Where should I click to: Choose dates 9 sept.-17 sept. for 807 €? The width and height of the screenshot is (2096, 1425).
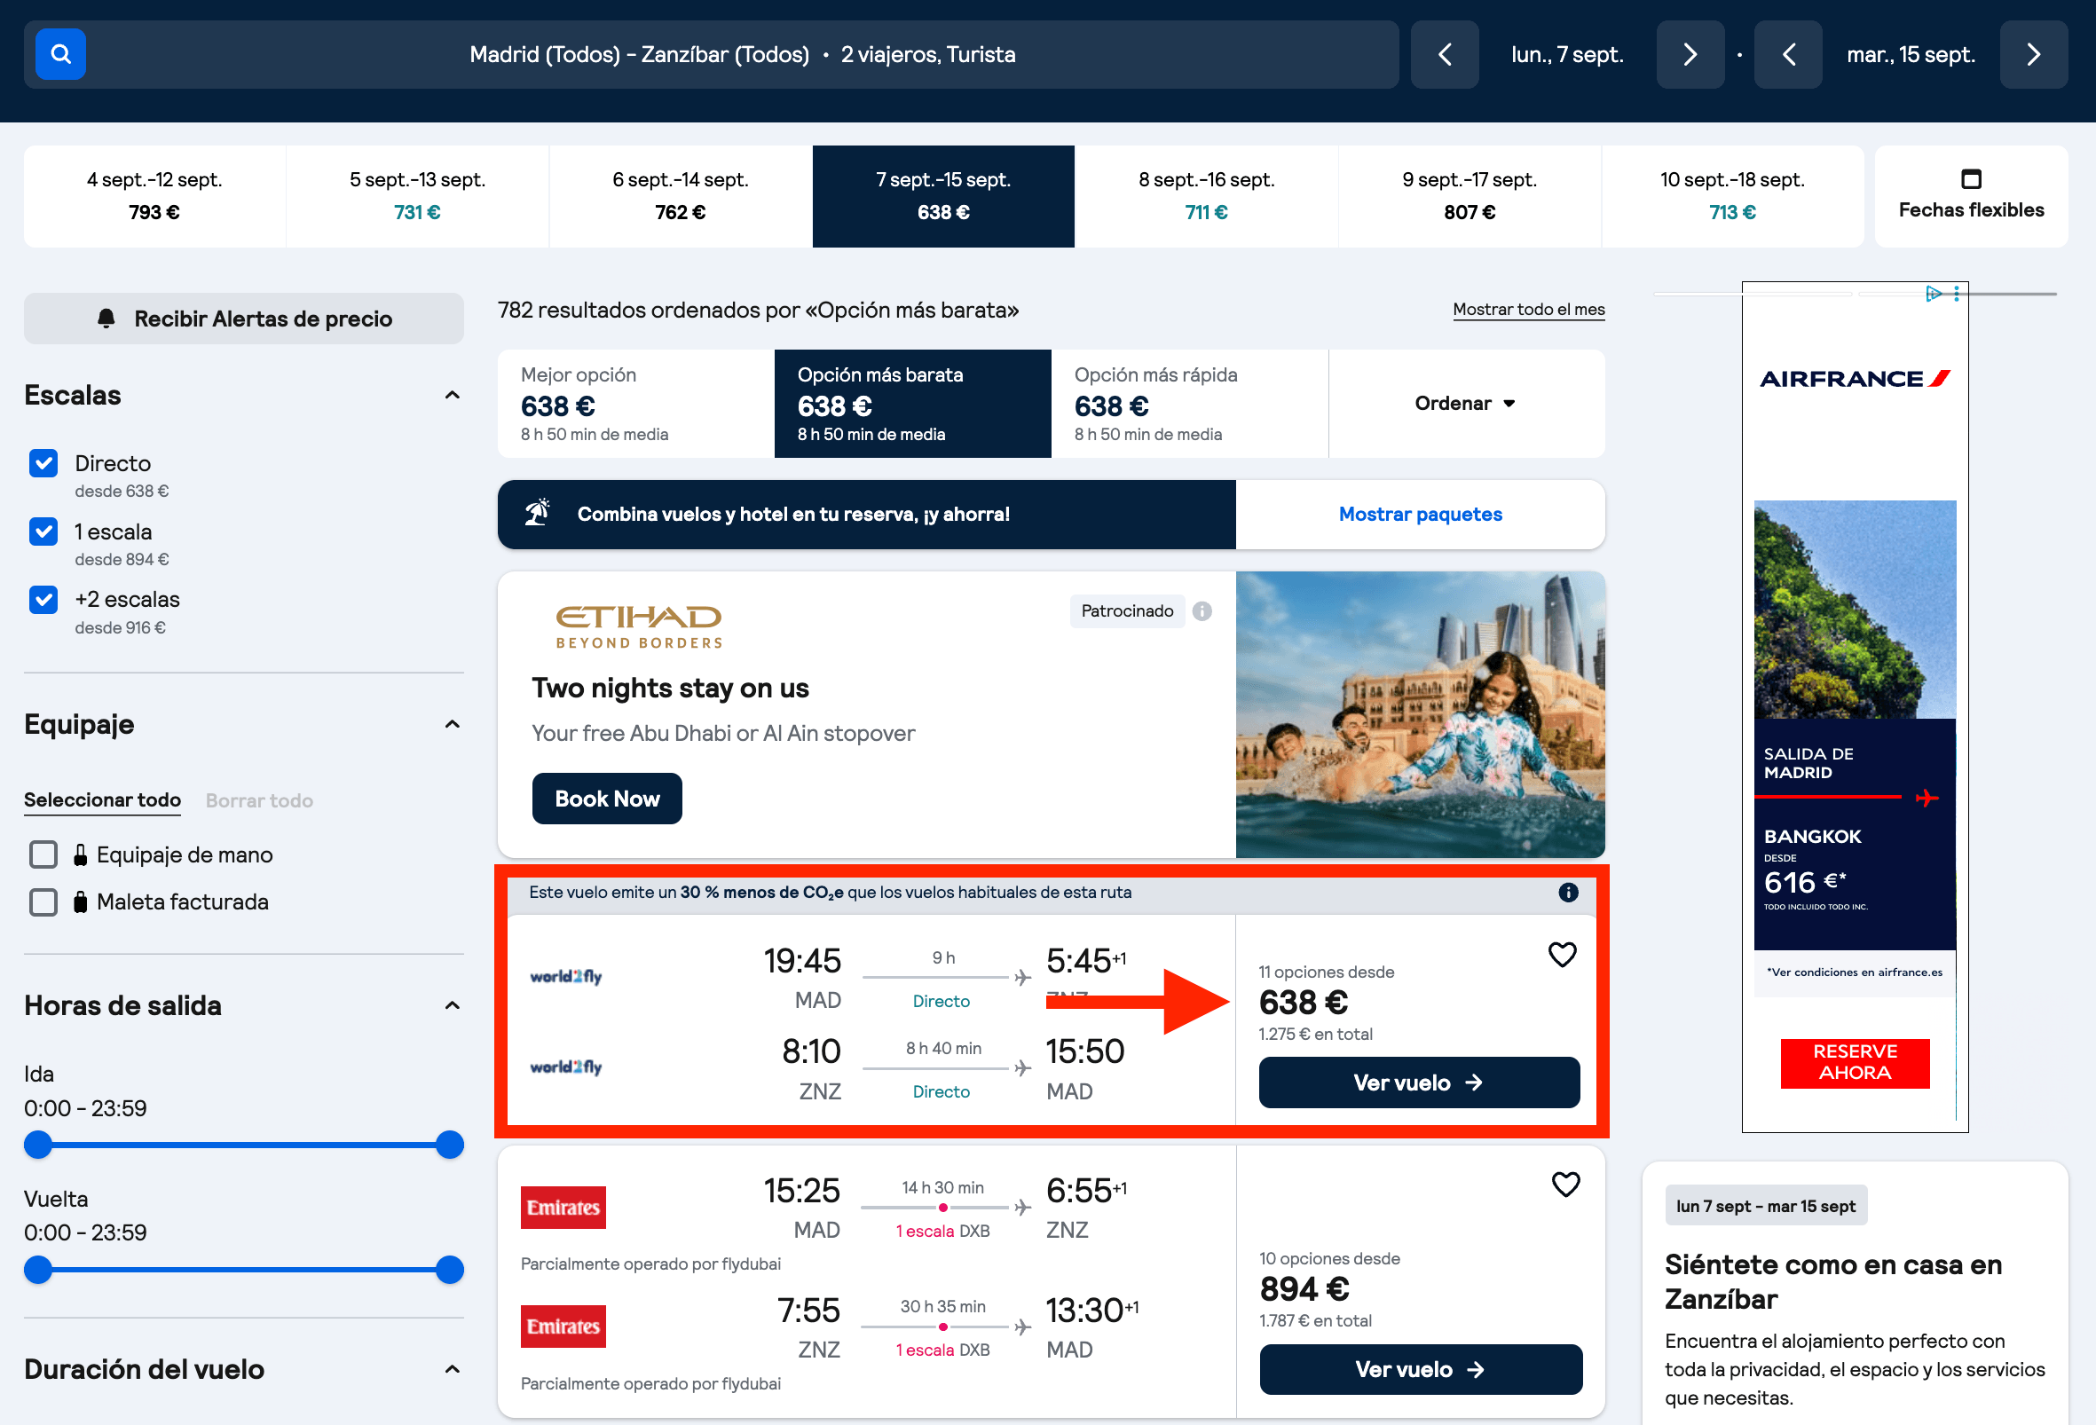point(1470,196)
